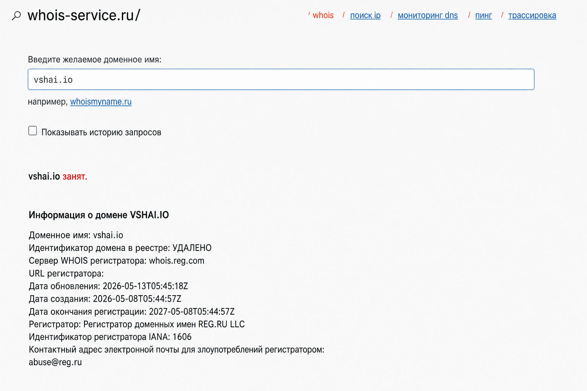
Task: Click Сервер WHOIS регистратора: whois.reg.com line
Action: [x=117, y=261]
